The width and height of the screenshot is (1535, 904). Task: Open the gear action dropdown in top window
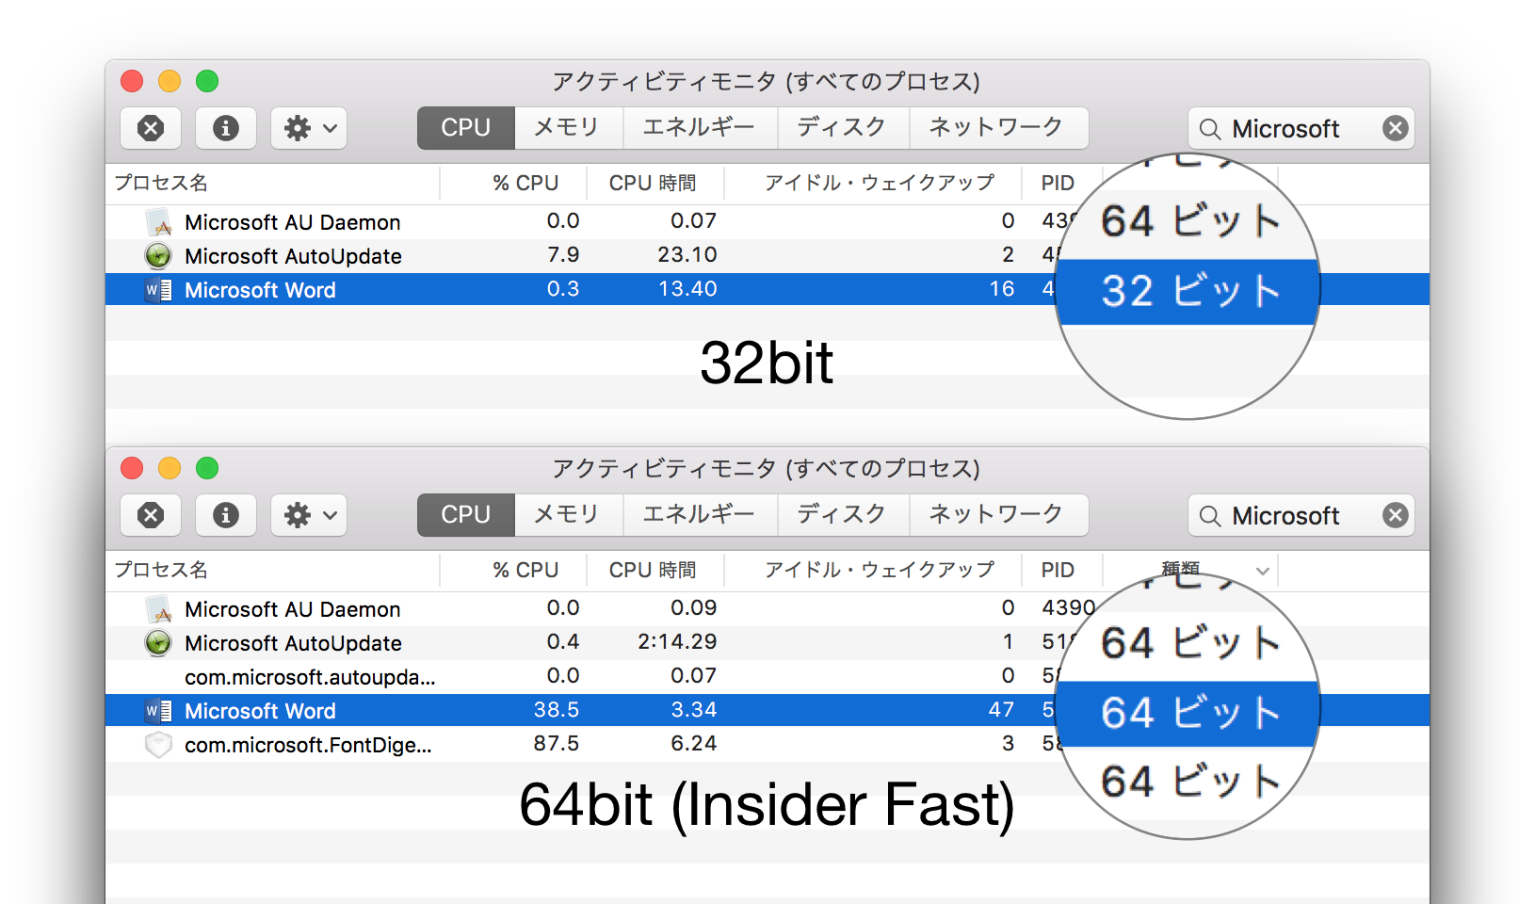pos(308,128)
